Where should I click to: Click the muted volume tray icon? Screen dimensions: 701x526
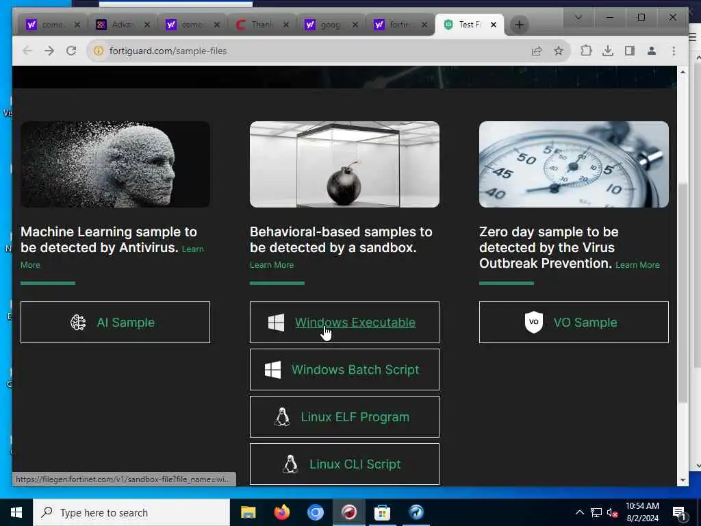(x=612, y=512)
